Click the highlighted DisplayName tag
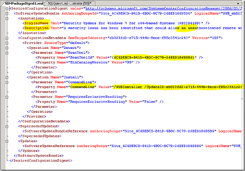Viewport: 245px width, 171px height. click(x=36, y=23)
